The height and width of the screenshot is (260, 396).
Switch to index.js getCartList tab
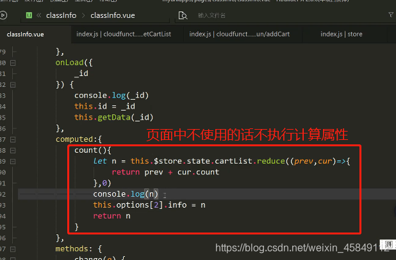pyautogui.click(x=124, y=34)
